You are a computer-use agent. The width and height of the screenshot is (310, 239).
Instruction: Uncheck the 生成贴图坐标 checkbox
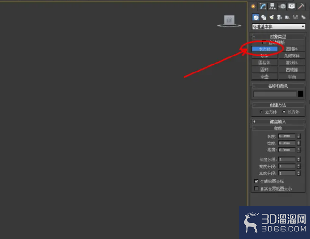pyautogui.click(x=256, y=181)
